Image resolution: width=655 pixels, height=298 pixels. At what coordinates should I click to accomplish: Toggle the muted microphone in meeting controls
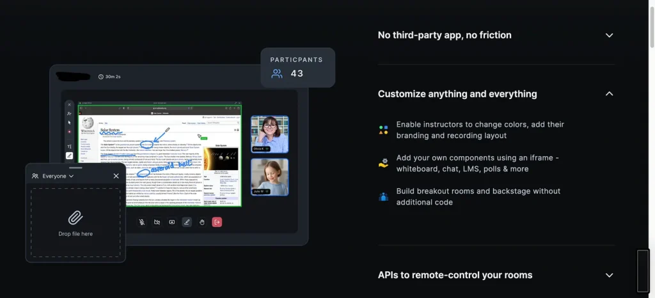click(142, 222)
